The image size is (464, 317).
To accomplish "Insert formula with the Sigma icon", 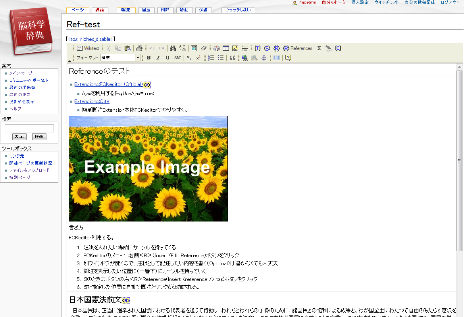I will click(x=319, y=48).
